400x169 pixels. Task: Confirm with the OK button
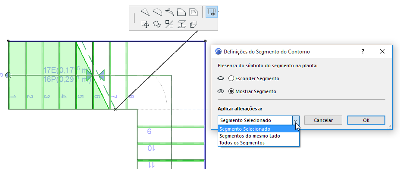pos(366,120)
